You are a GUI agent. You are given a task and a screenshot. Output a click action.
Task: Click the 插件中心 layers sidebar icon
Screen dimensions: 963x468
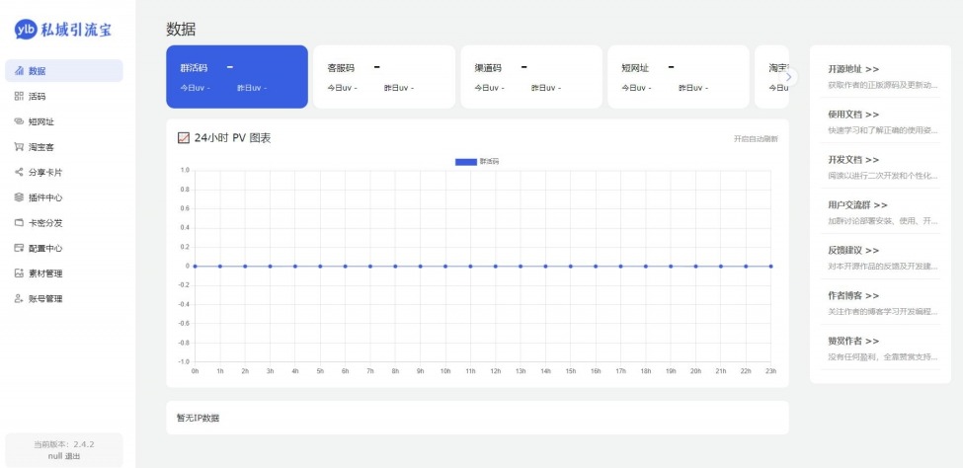(x=19, y=197)
